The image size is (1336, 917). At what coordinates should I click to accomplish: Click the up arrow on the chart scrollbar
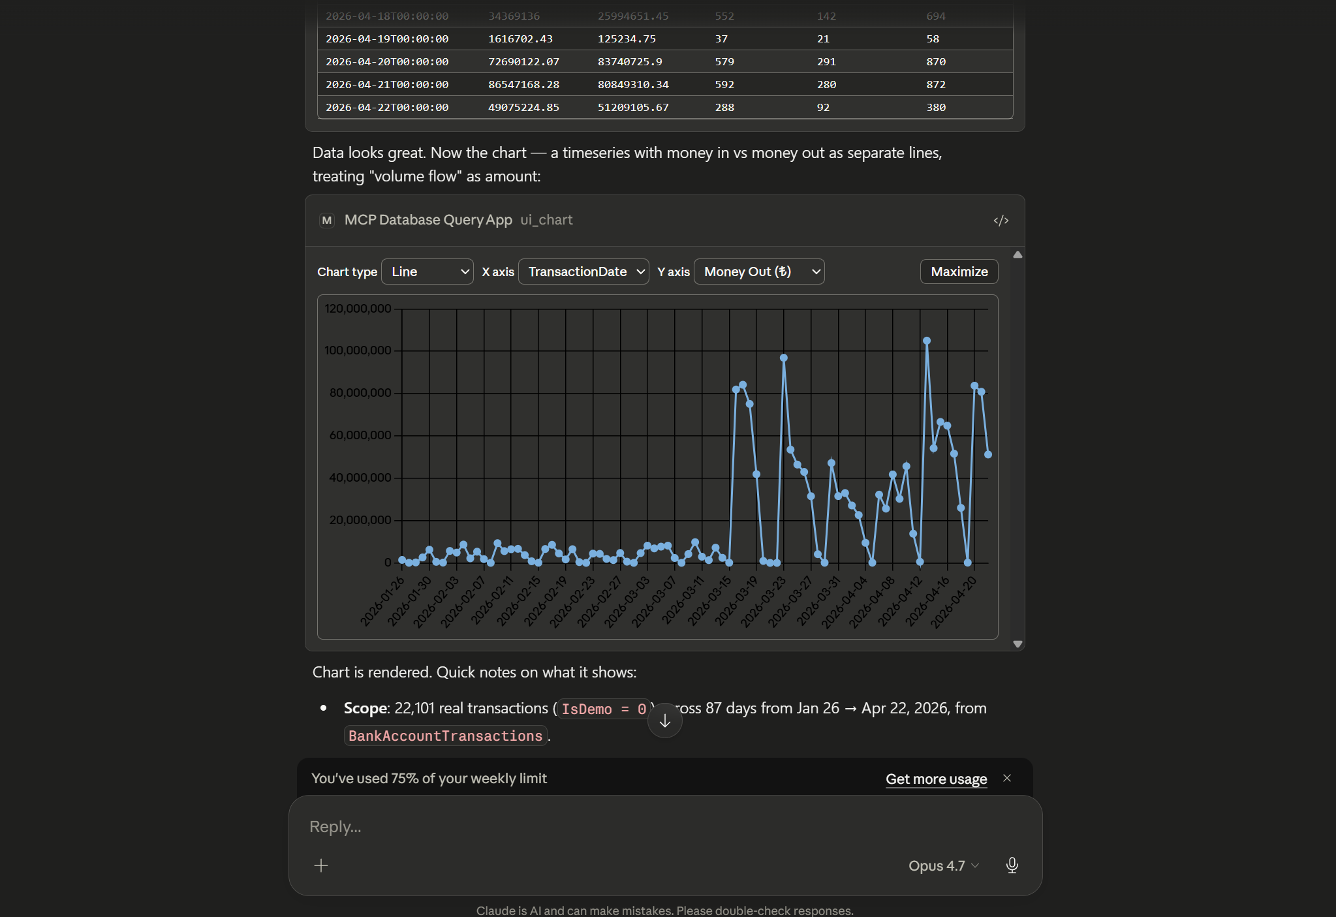(x=1018, y=255)
